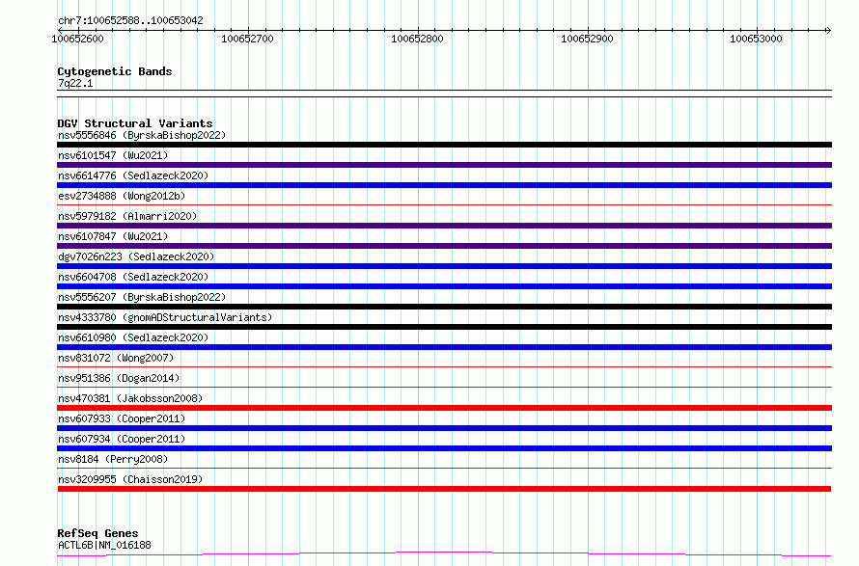Click the blue bar under nsv6614776
859x566 pixels.
[x=444, y=185]
